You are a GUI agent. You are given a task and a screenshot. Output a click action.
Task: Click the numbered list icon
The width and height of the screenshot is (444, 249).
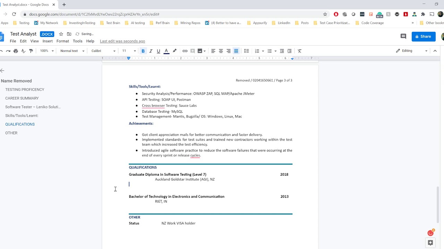257,51
